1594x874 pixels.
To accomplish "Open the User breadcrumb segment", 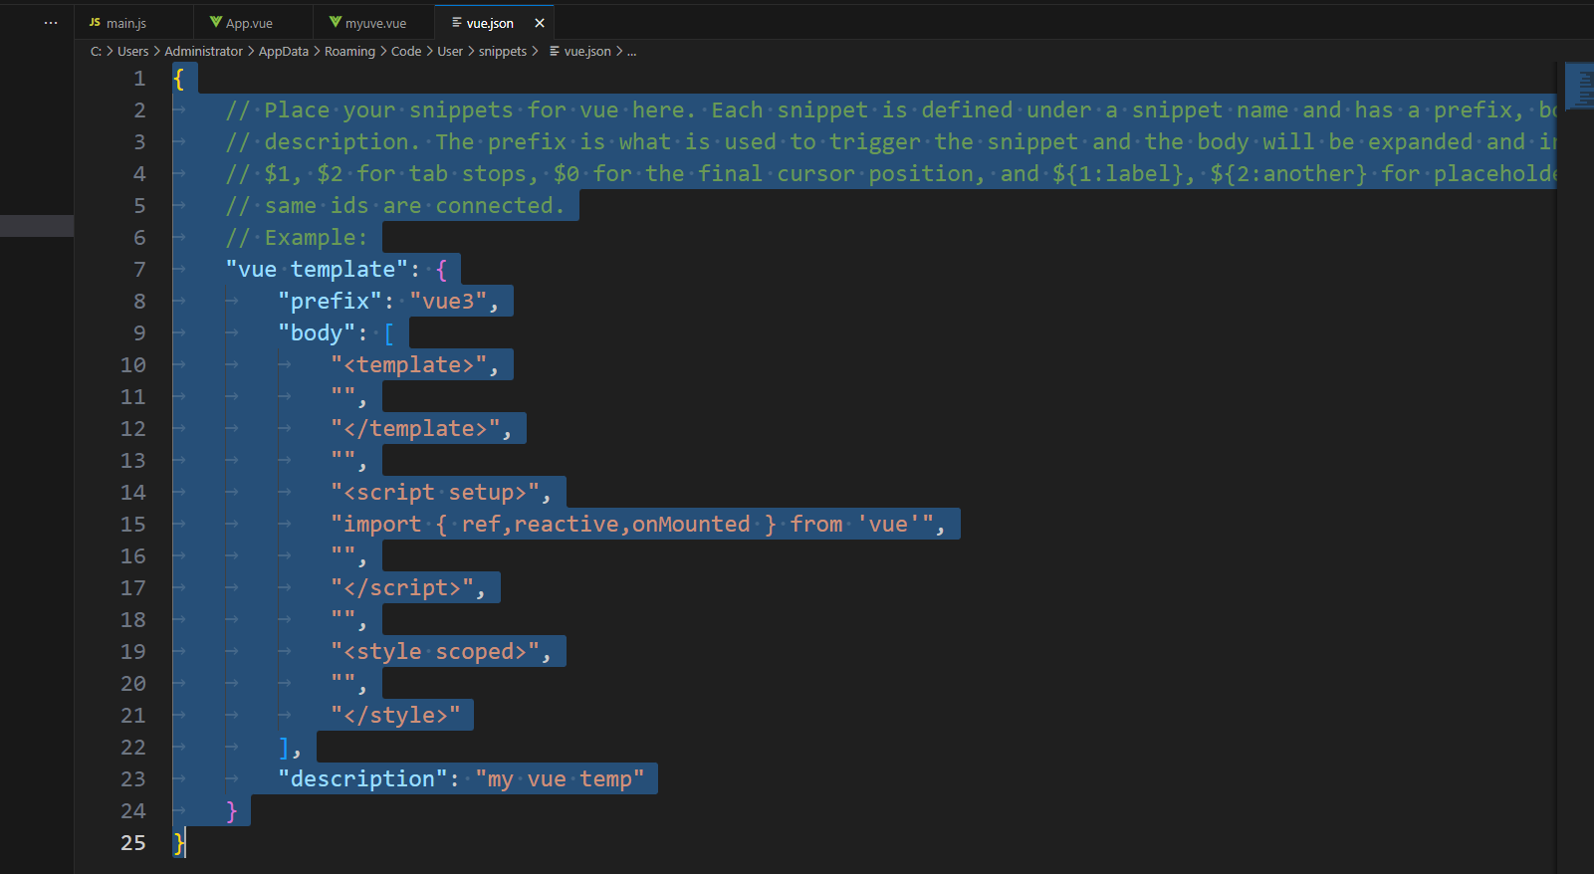I will (450, 51).
